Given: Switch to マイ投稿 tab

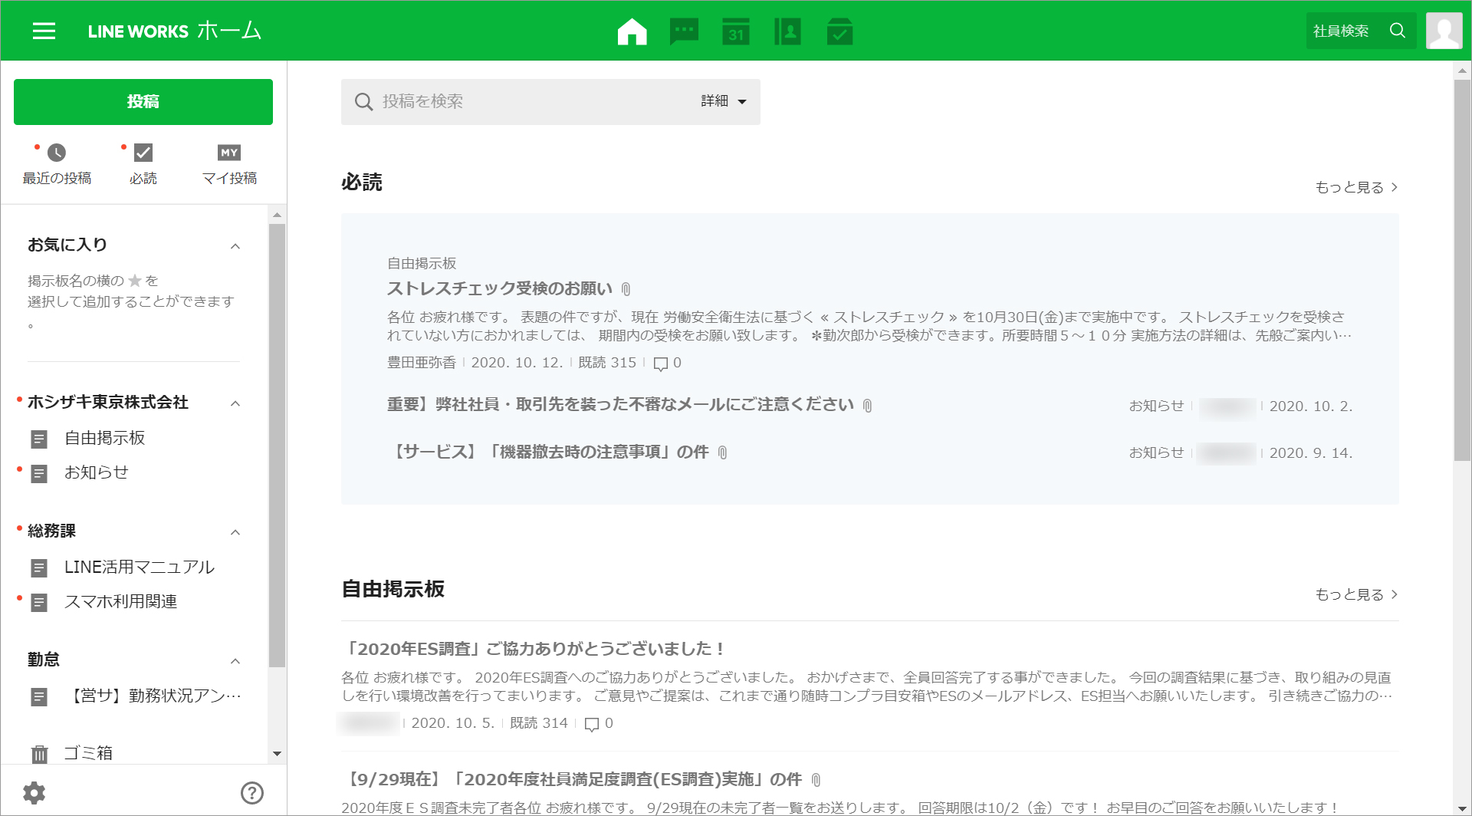Looking at the screenshot, I should [229, 164].
